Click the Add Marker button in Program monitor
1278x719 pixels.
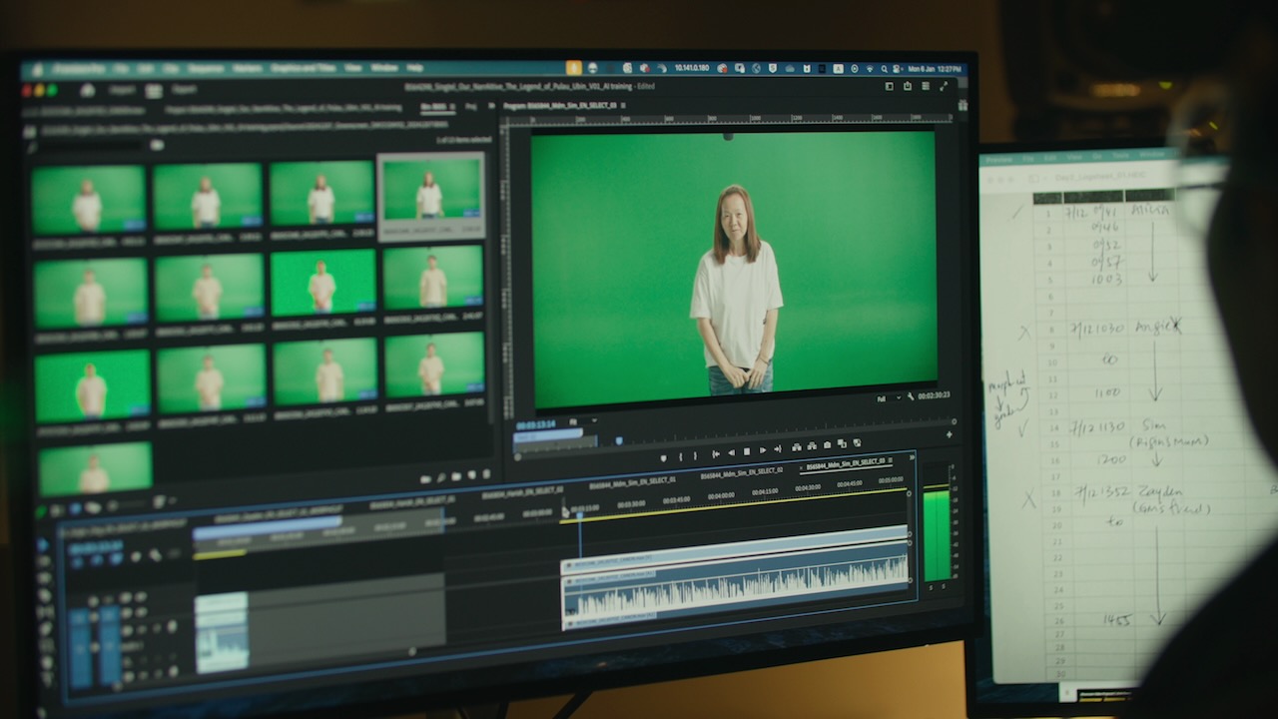point(663,457)
